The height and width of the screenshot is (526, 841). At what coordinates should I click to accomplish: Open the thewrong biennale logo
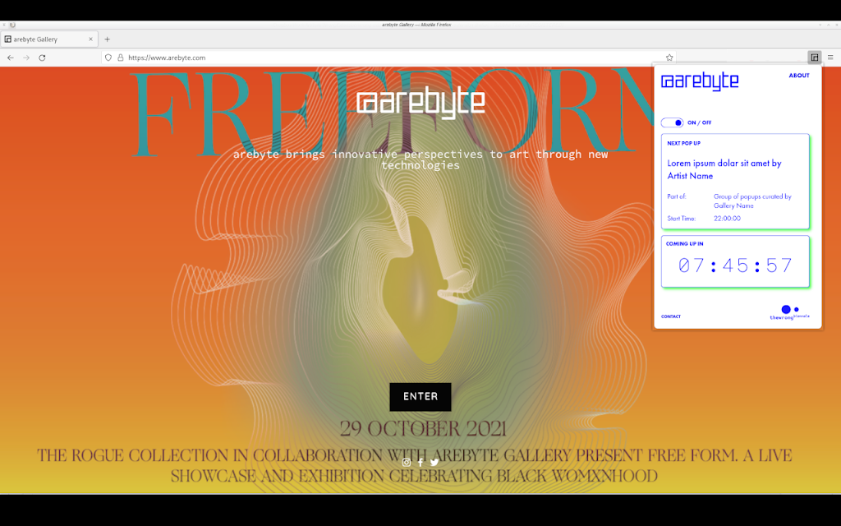pyautogui.click(x=789, y=312)
